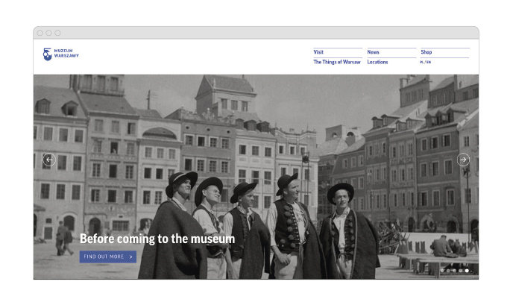Screen dimensions: 513x305
Task: Select the second carousel dot indicator
Action: [448, 271]
